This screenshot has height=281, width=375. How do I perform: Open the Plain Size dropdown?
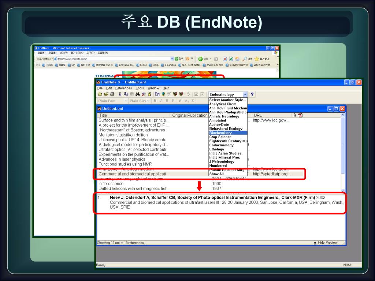point(148,101)
